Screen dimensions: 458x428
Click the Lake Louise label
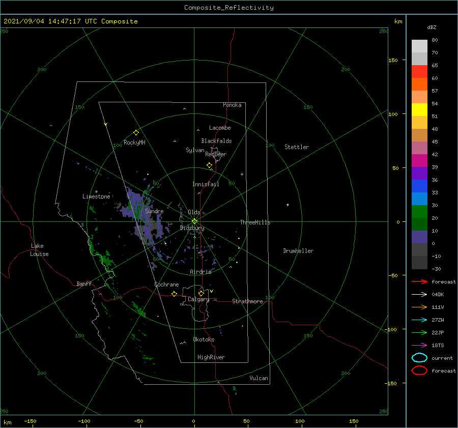tap(39, 250)
